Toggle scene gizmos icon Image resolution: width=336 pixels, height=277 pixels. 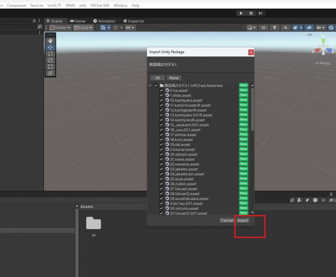click(331, 28)
